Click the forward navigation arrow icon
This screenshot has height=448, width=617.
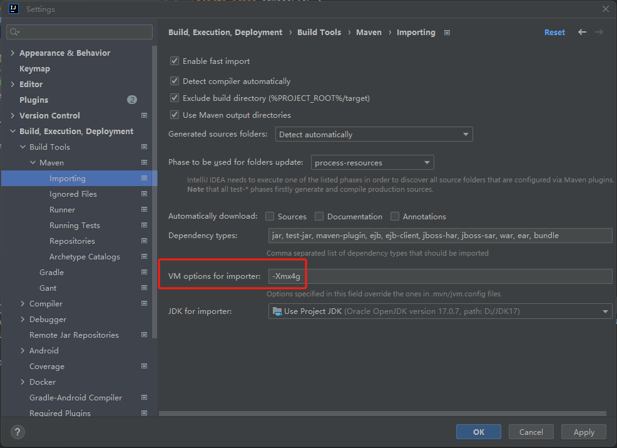coord(599,32)
